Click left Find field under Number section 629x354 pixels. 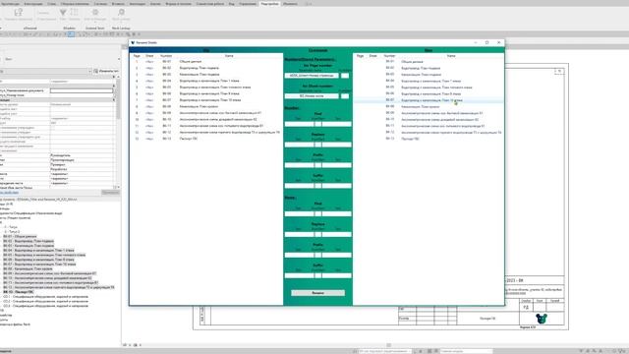click(299, 124)
